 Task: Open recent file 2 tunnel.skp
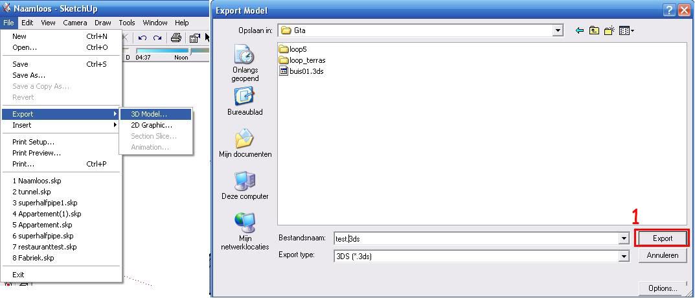61,192
